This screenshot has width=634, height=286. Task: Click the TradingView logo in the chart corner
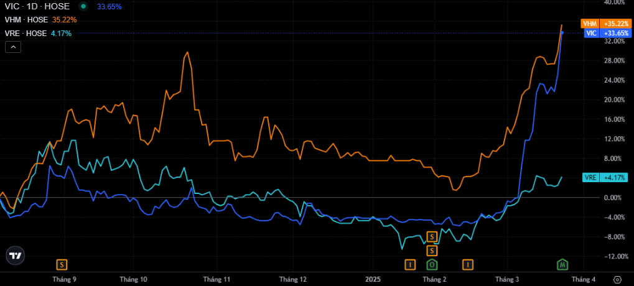click(x=16, y=256)
